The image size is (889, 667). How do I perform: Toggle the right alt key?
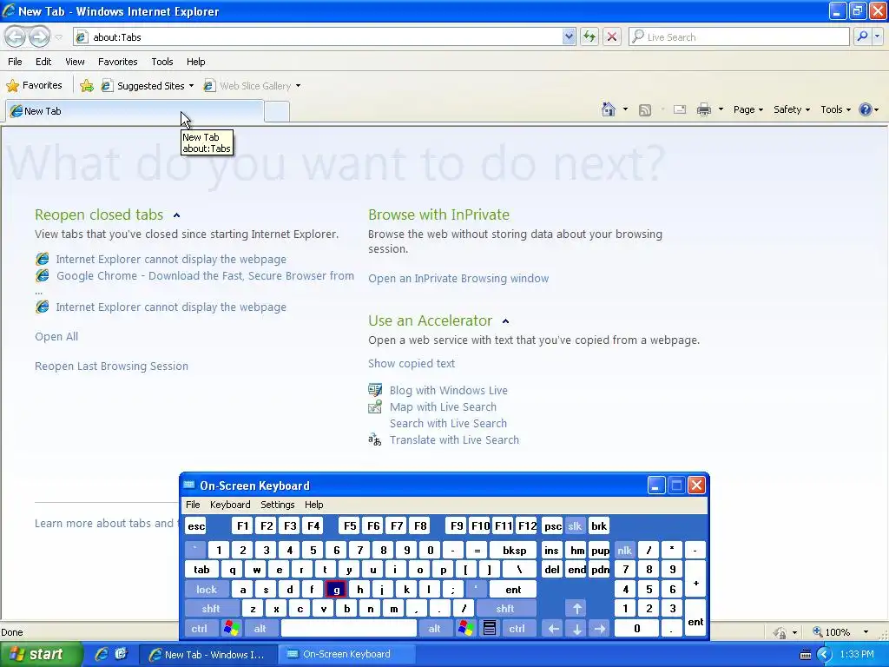coord(434,629)
